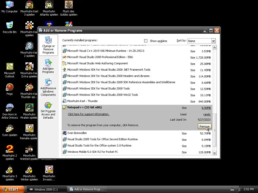This screenshot has height=193, width=258.
Task: Select Windows SDK .NET Framework Tools entry
Action: tap(137, 70)
